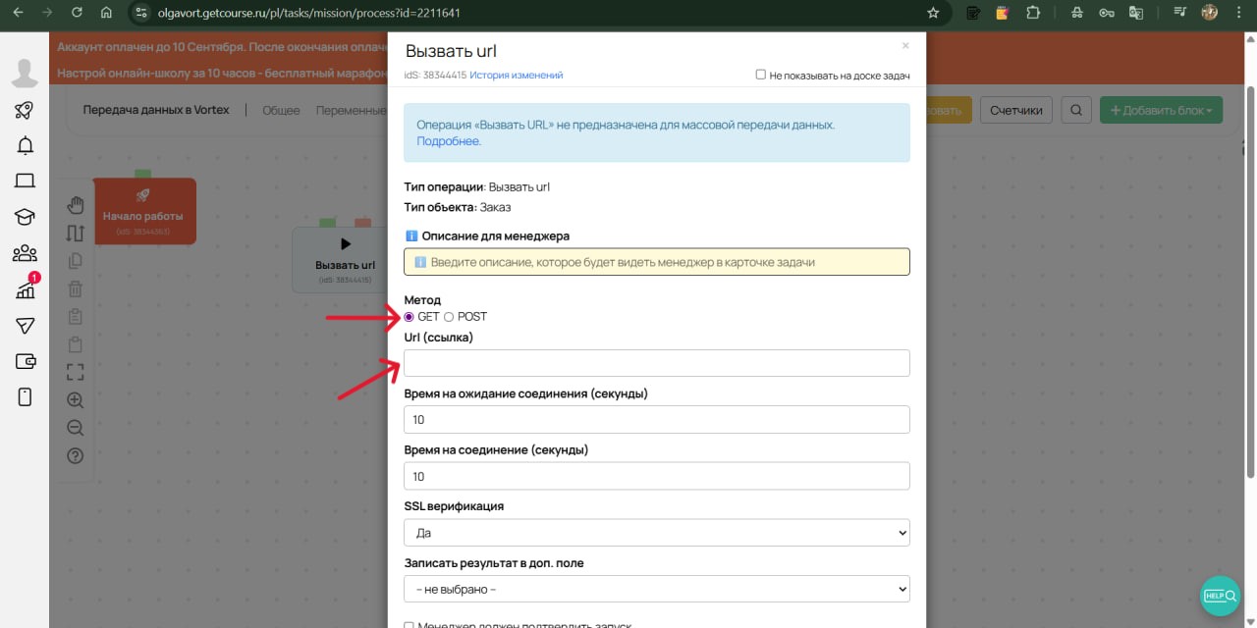Click the rocket icon in left sidebar

click(x=25, y=110)
